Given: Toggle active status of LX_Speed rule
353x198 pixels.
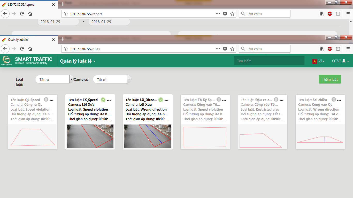Looking at the screenshot, I should pyautogui.click(x=103, y=100).
